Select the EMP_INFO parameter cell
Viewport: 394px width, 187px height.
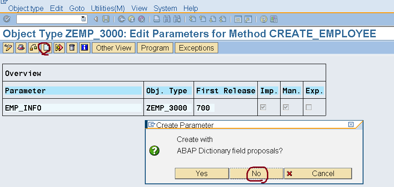point(73,108)
